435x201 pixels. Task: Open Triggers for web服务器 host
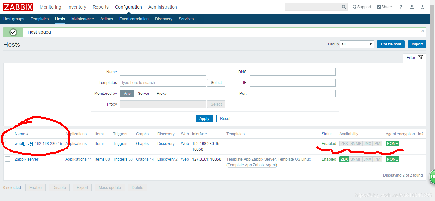pyautogui.click(x=120, y=144)
